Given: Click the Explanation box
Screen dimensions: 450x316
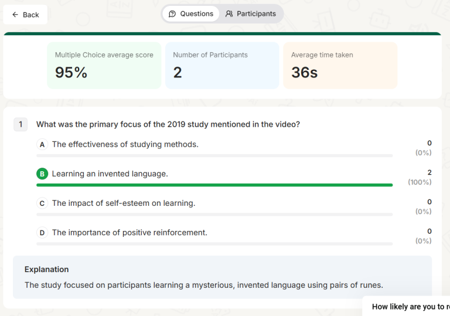Looking at the screenshot, I should coord(222,277).
